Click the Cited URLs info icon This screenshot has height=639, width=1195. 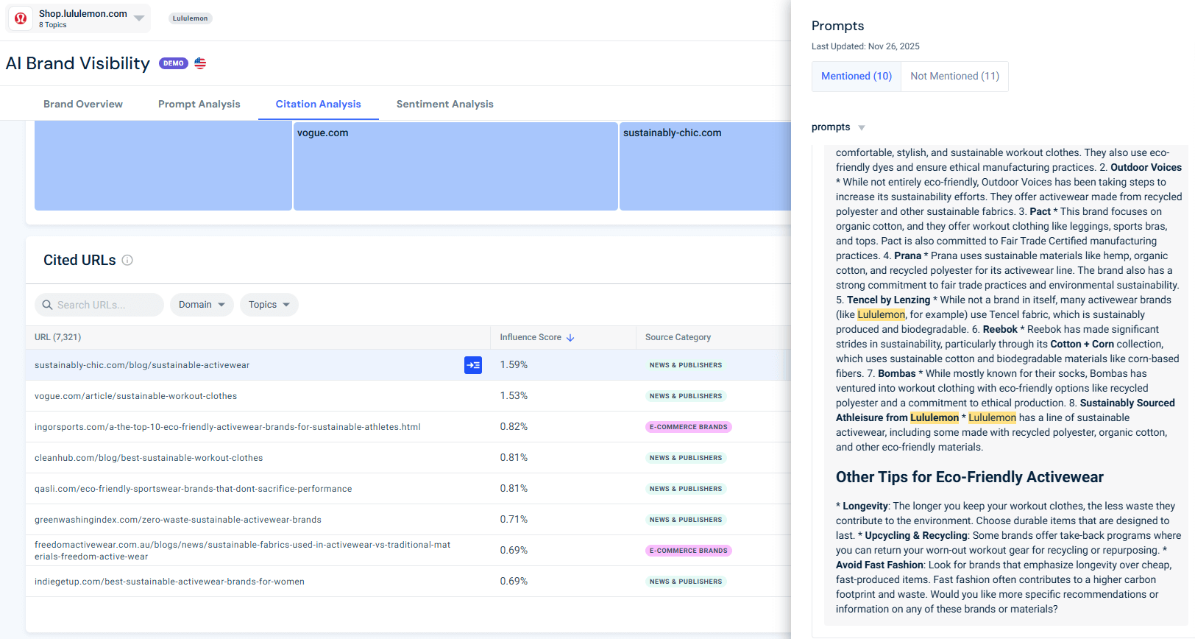pyautogui.click(x=127, y=260)
